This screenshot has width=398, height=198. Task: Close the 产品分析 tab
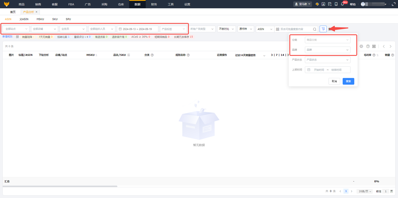tap(36, 12)
